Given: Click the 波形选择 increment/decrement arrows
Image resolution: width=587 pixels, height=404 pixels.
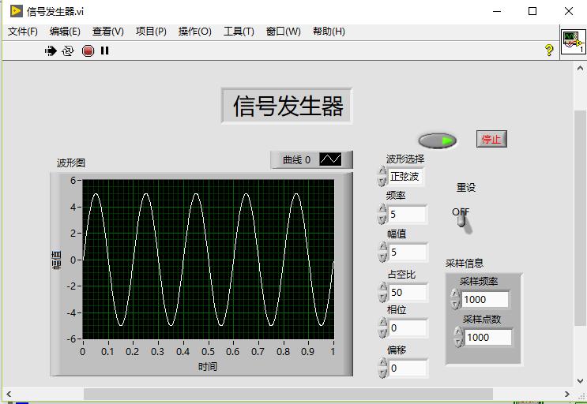Looking at the screenshot, I should (x=382, y=177).
